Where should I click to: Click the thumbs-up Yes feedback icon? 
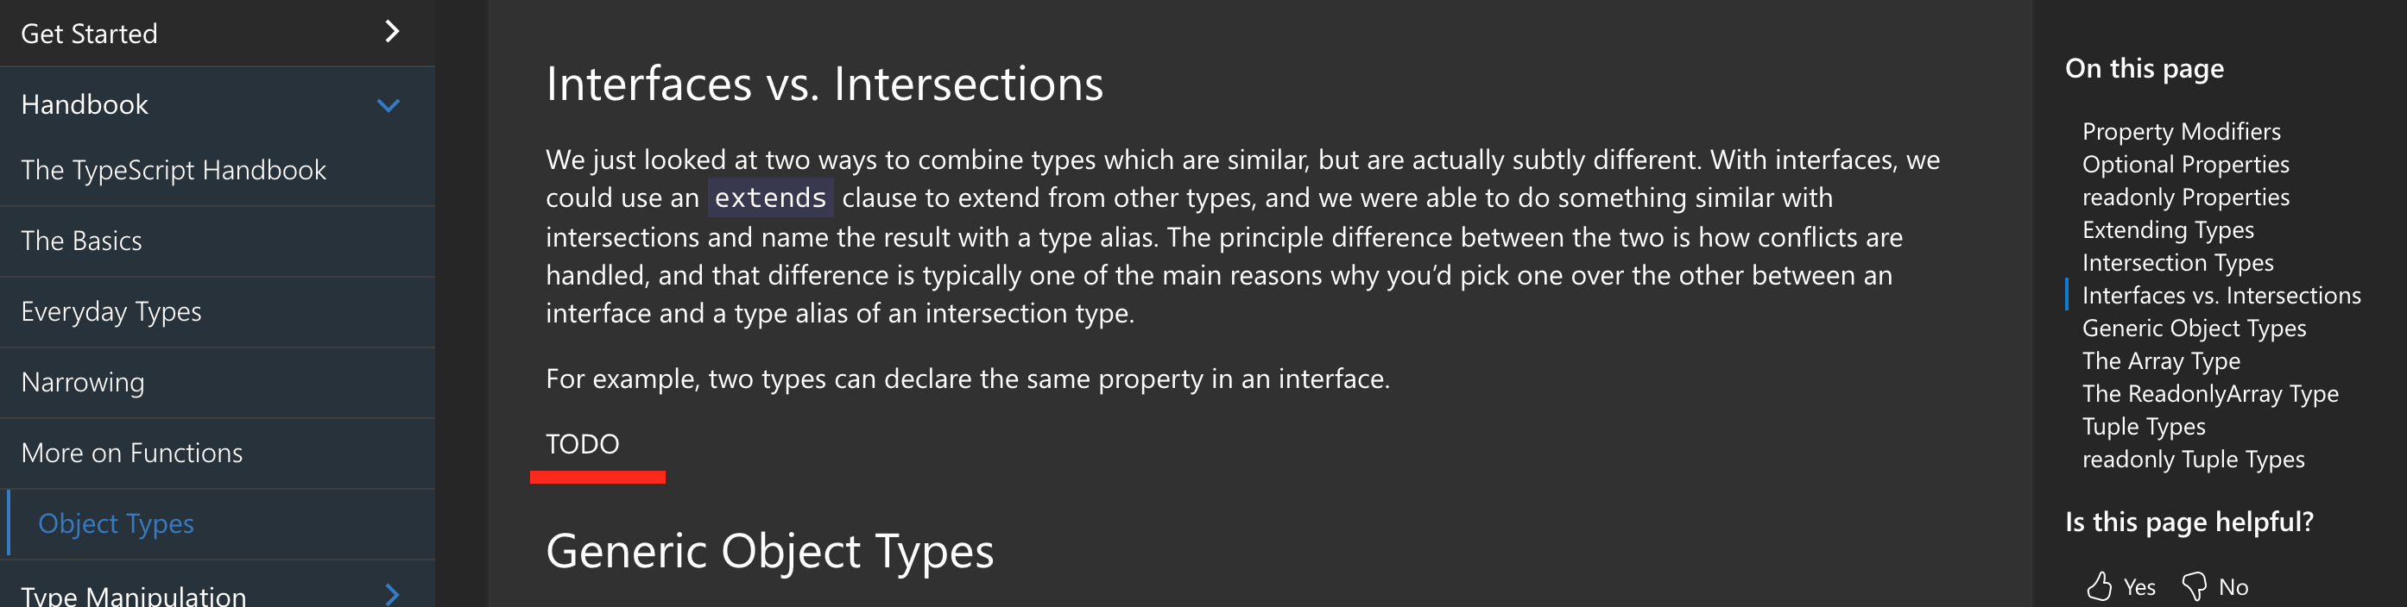2101,586
